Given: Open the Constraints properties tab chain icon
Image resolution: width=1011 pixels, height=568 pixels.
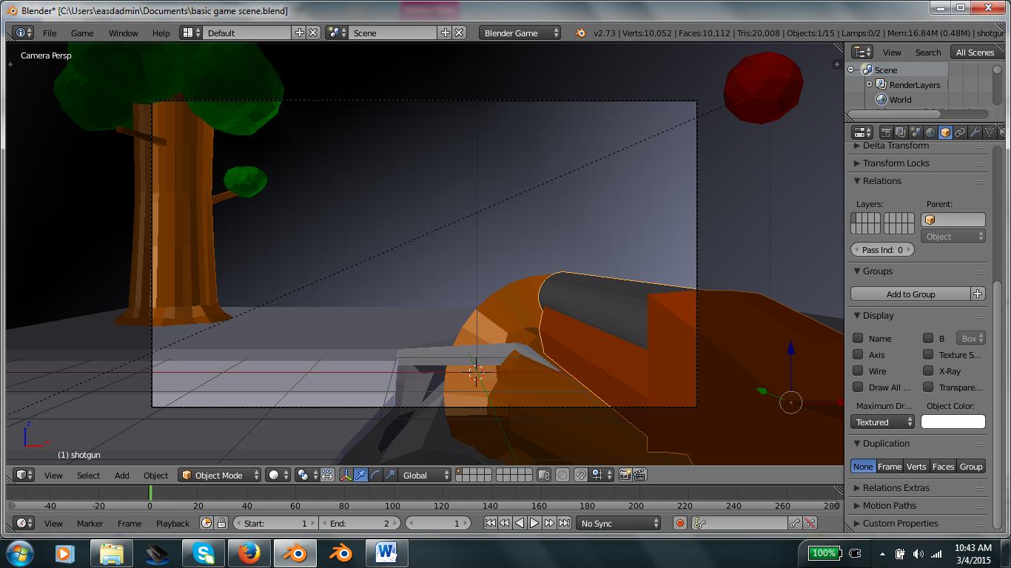Looking at the screenshot, I should click(x=960, y=132).
